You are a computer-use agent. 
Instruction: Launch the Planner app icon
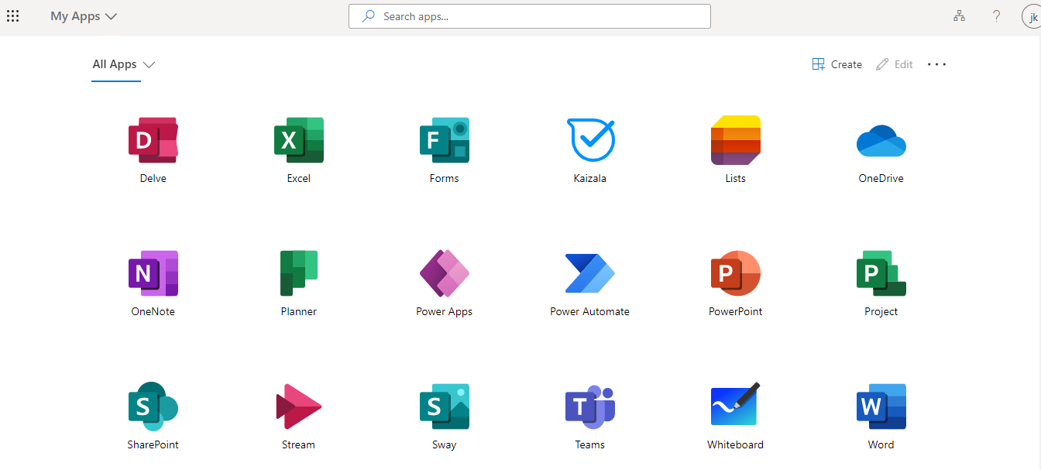coord(298,274)
